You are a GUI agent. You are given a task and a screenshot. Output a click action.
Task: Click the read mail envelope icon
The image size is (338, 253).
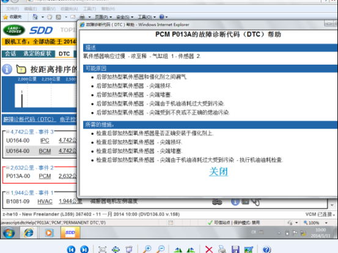(73, 17)
